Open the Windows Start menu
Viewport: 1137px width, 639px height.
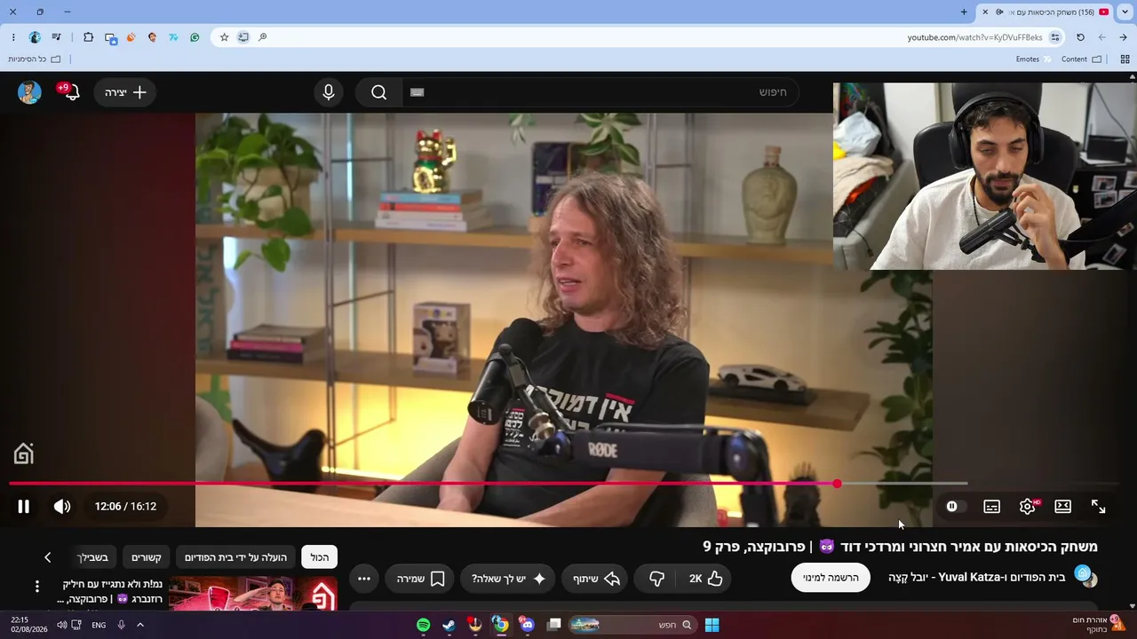[x=712, y=625]
